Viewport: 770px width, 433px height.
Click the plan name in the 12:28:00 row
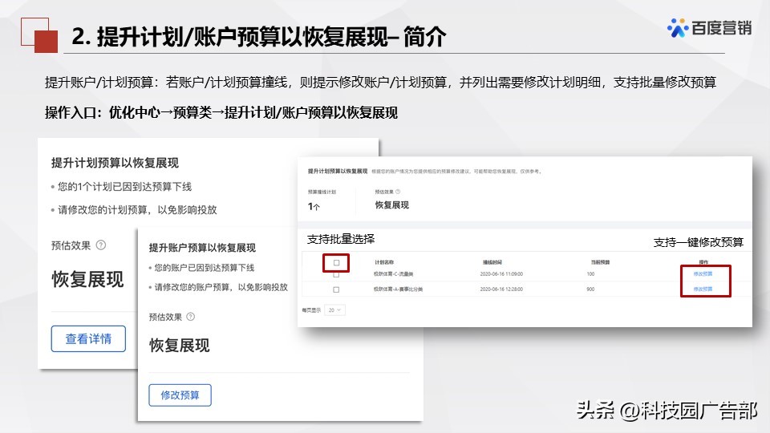[399, 289]
